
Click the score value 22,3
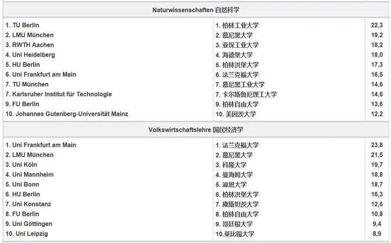[x=377, y=26]
